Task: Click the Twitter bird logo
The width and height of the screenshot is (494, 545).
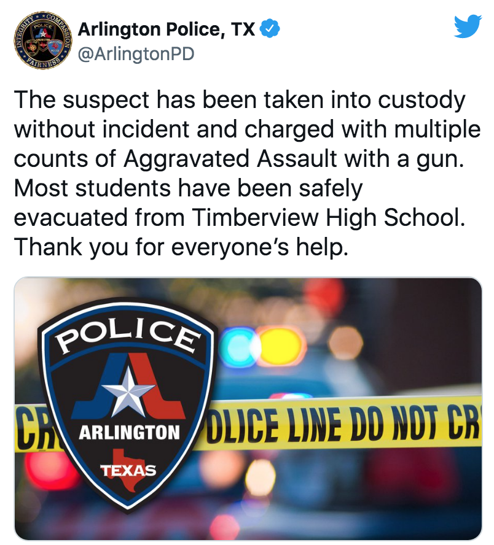Action: tap(468, 26)
